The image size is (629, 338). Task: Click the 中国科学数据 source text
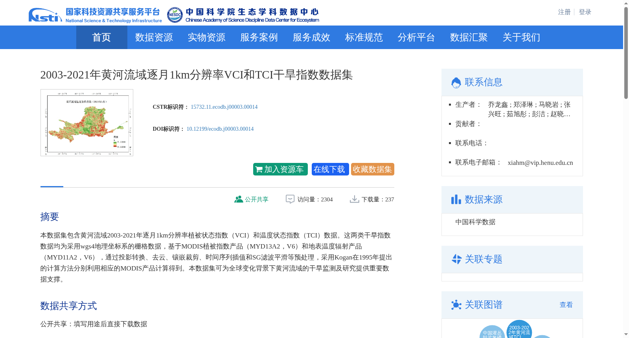point(475,222)
